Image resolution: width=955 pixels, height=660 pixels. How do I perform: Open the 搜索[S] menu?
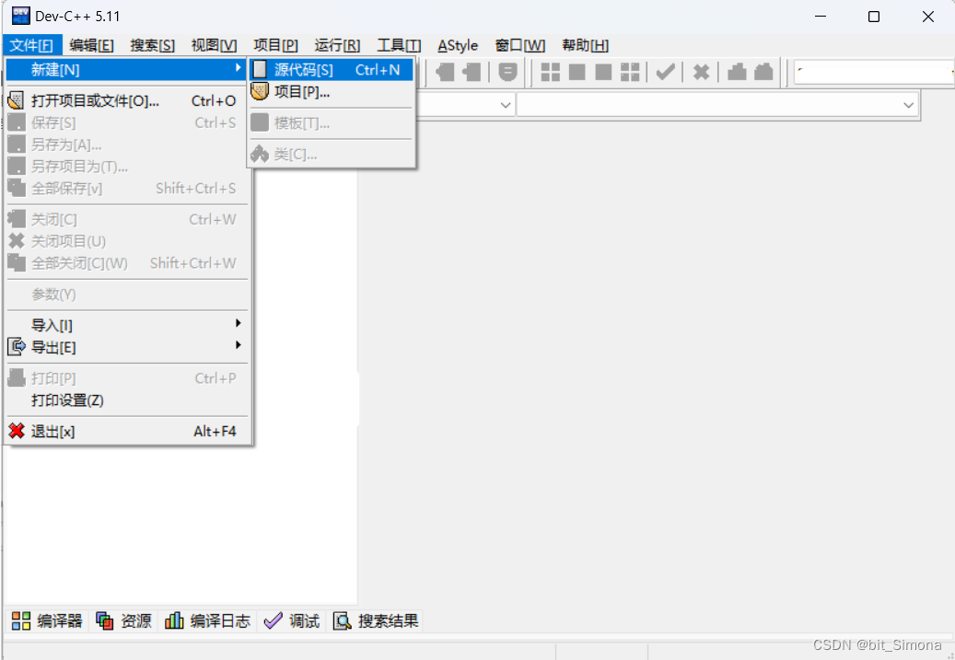152,45
